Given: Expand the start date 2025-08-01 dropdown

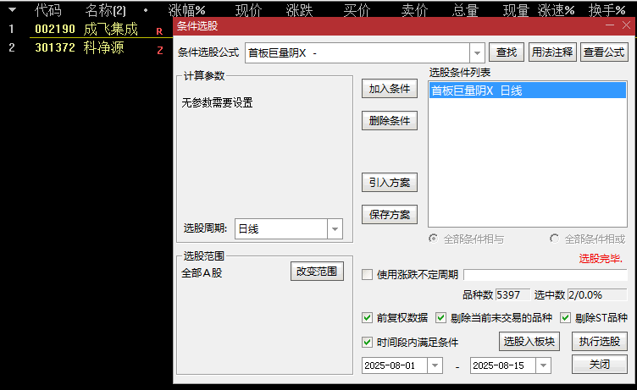Looking at the screenshot, I should (x=435, y=365).
